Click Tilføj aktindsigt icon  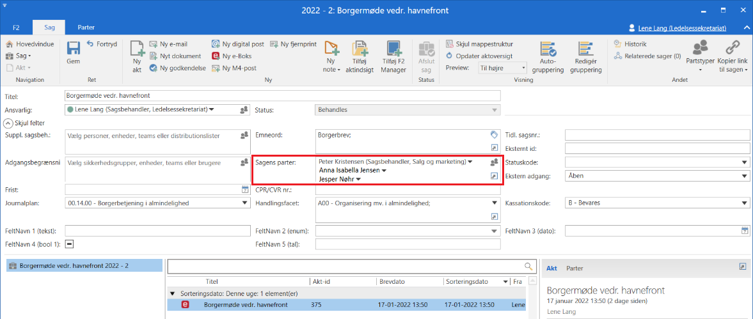tap(360, 49)
